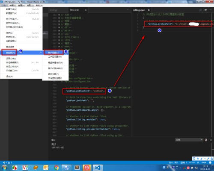
Task: Click the JSON language mode status item
Action: pyautogui.click(x=204, y=162)
